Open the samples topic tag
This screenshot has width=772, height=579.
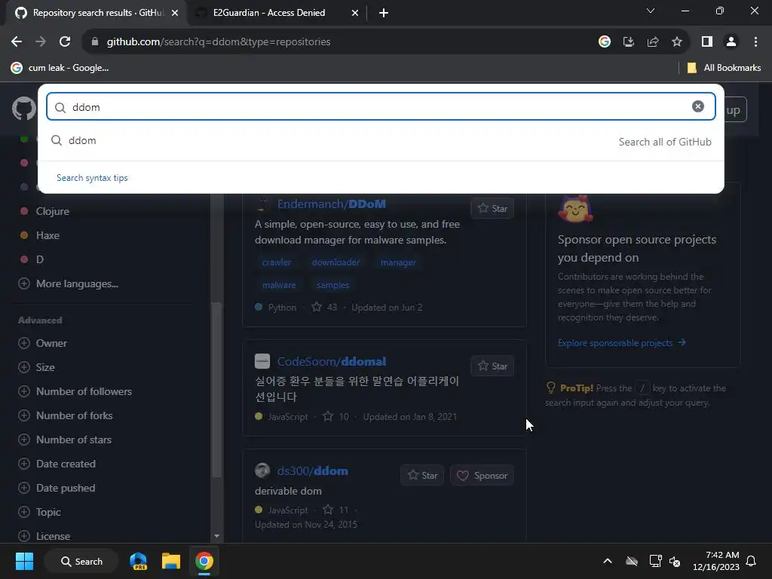click(x=332, y=285)
